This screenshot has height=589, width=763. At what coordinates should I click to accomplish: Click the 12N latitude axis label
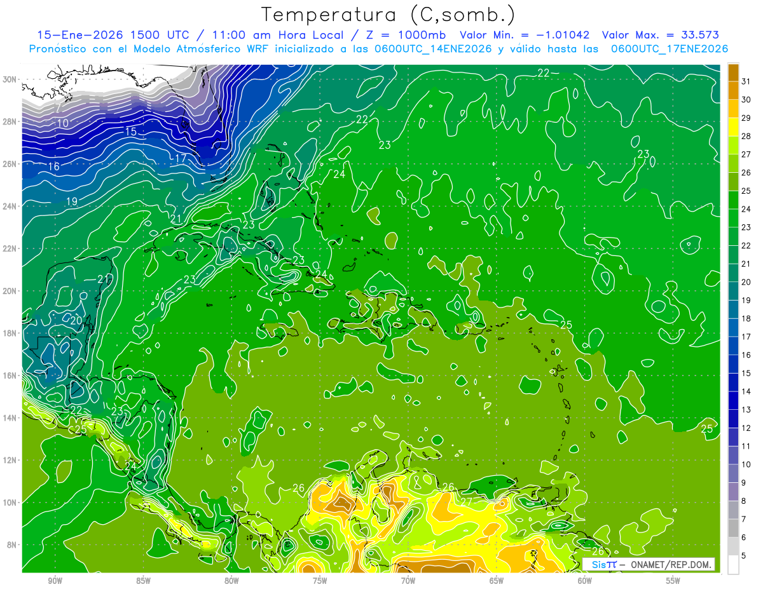[10, 460]
